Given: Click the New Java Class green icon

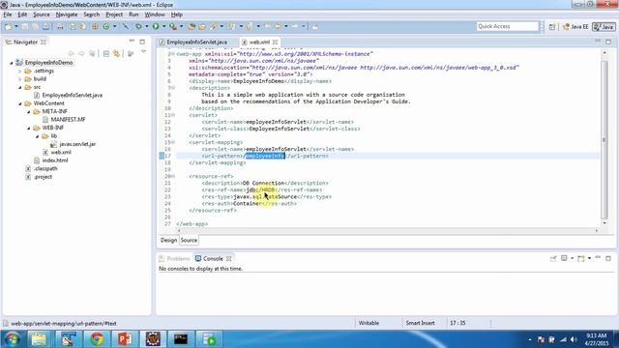Looking at the screenshot, I should (106, 26).
